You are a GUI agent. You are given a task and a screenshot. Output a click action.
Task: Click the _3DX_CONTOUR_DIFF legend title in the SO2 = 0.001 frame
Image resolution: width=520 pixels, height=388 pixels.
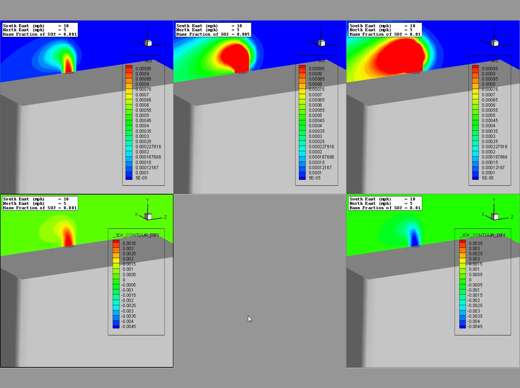[136, 235]
